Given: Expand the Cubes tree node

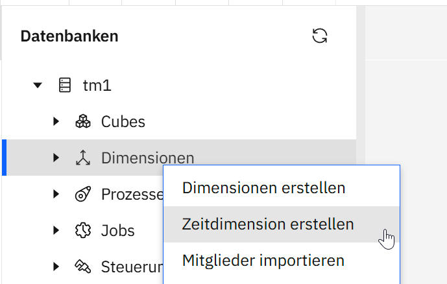Looking at the screenshot, I should click(x=56, y=121).
